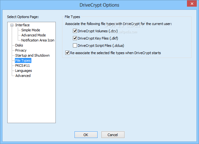Toggle re-associate file types on start
Screen dimensions: 199x144
(67, 53)
